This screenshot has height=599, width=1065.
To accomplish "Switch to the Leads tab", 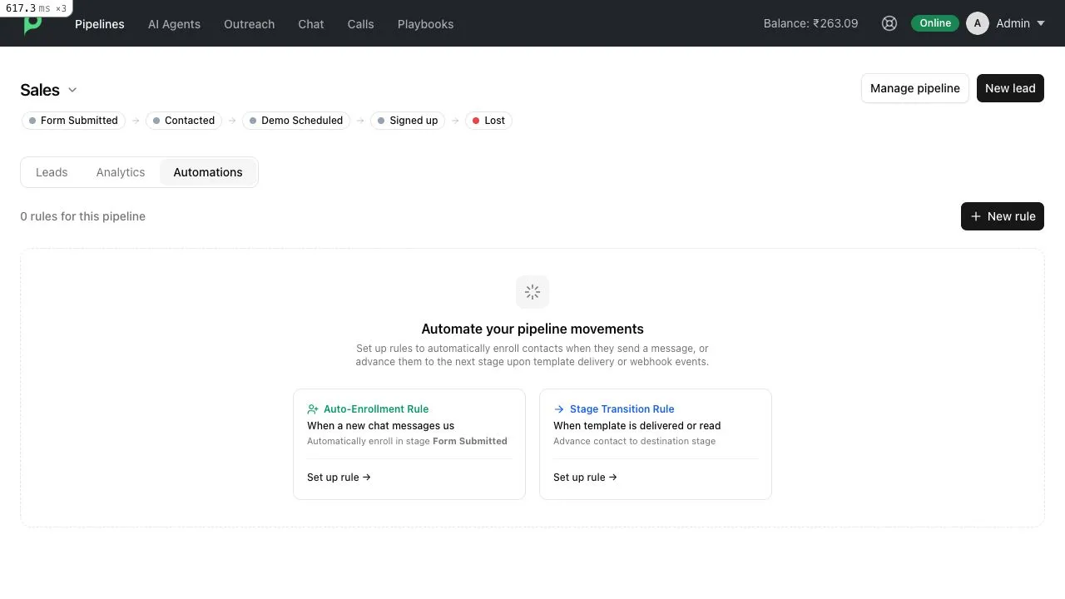I will [52, 172].
